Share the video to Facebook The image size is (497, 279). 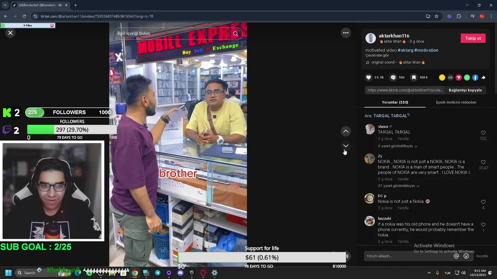pyautogui.click(x=475, y=77)
